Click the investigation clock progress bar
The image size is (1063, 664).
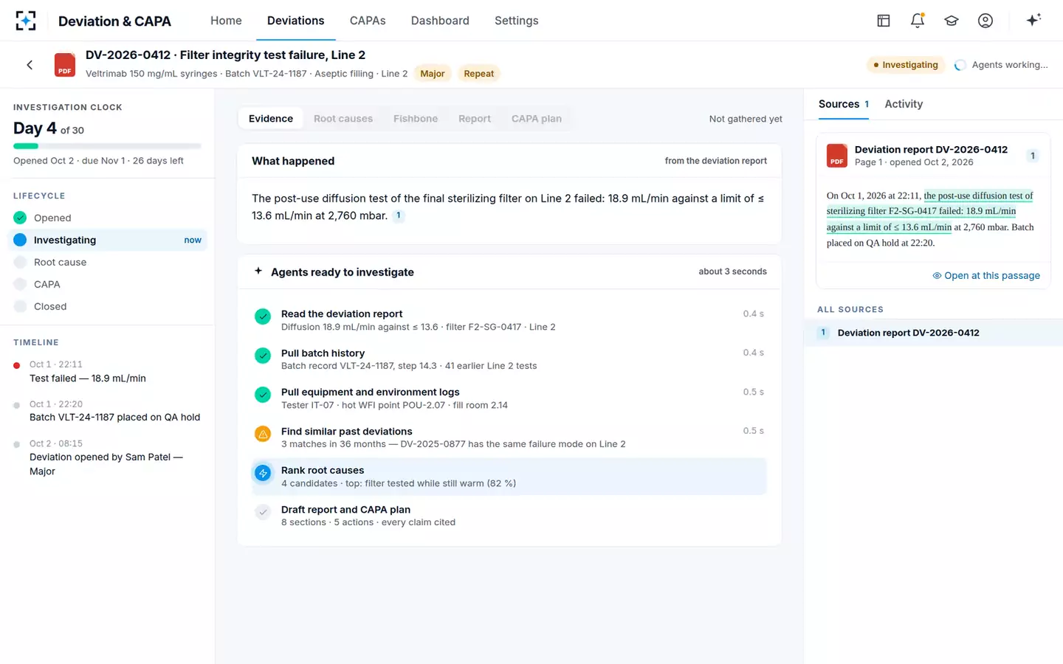click(107, 146)
